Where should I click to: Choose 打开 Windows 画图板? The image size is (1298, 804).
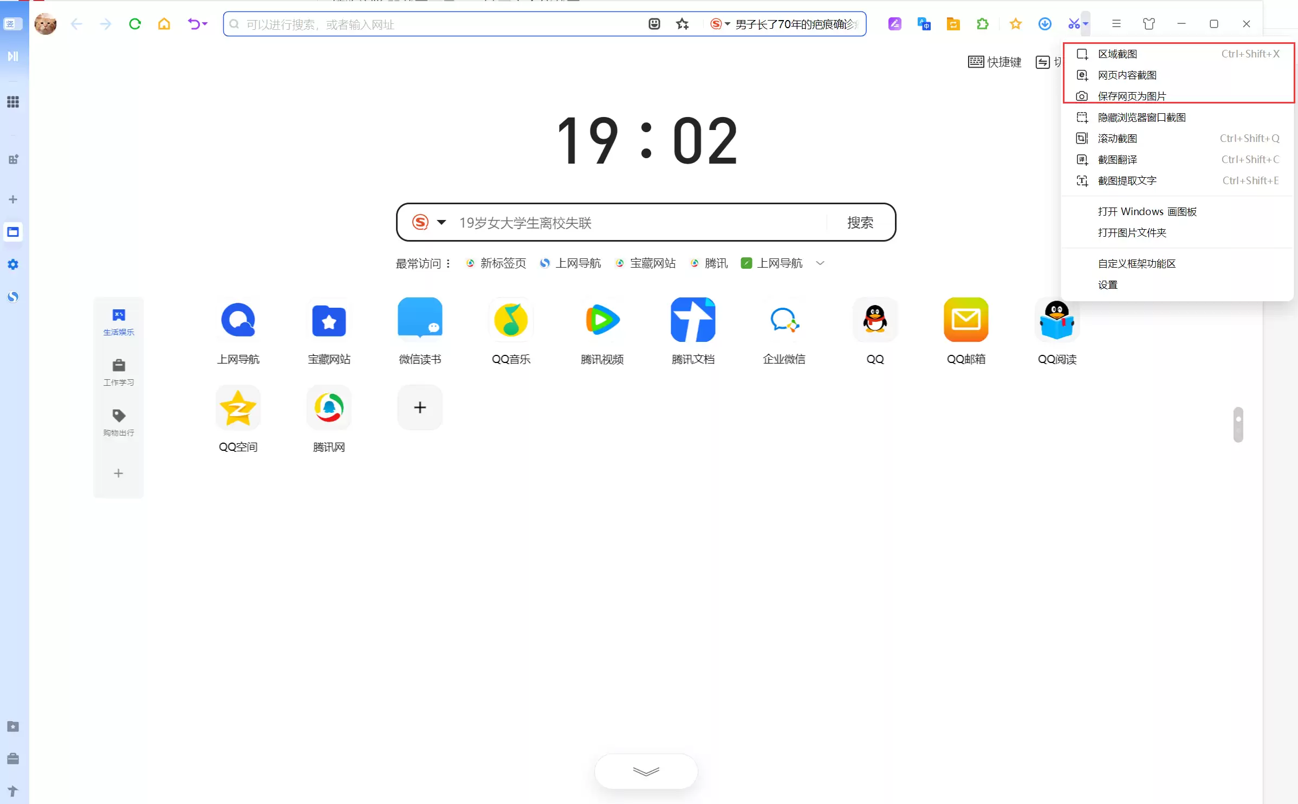click(1178, 212)
